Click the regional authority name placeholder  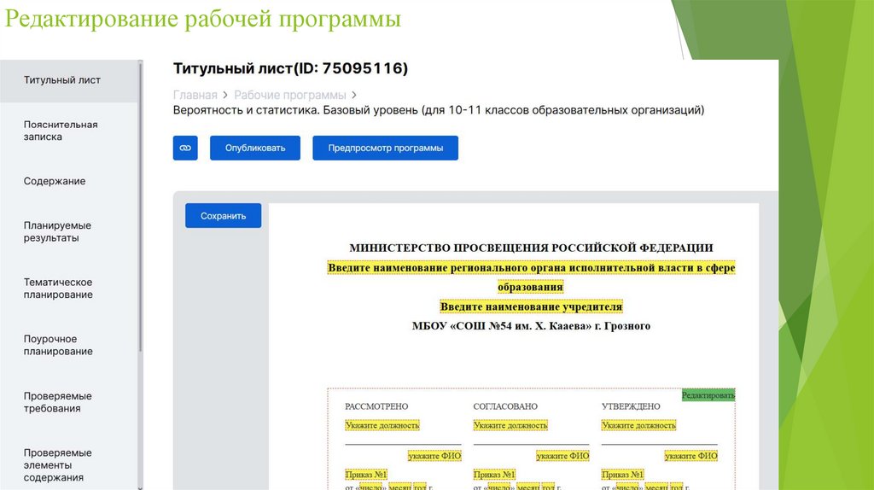pos(531,277)
